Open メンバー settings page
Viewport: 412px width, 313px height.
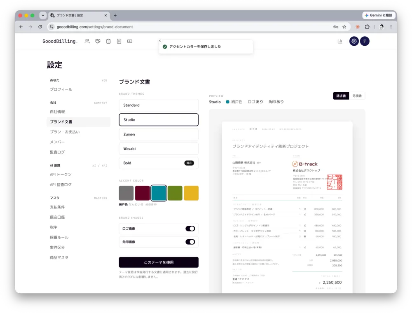click(57, 142)
